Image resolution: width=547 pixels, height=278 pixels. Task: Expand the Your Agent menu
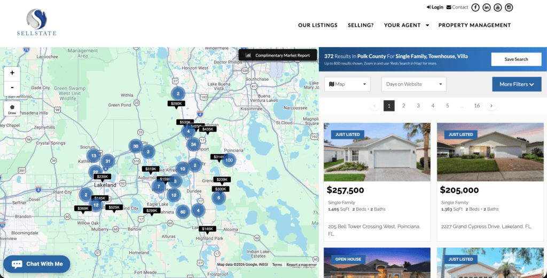tap(407, 25)
